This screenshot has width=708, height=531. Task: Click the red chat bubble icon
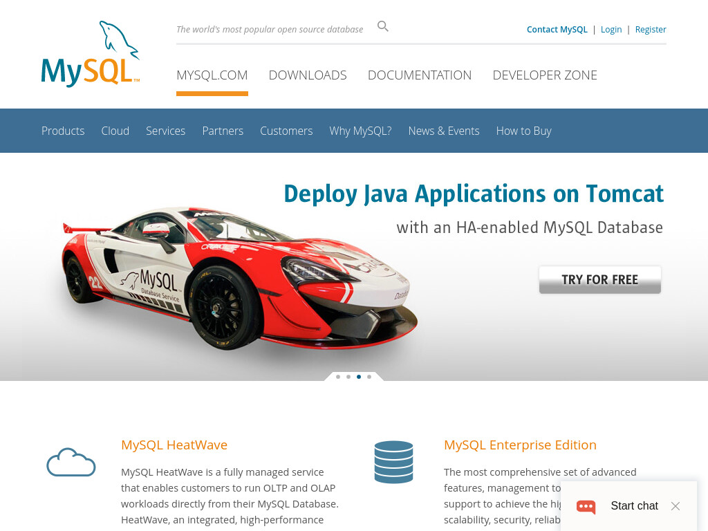(586, 507)
